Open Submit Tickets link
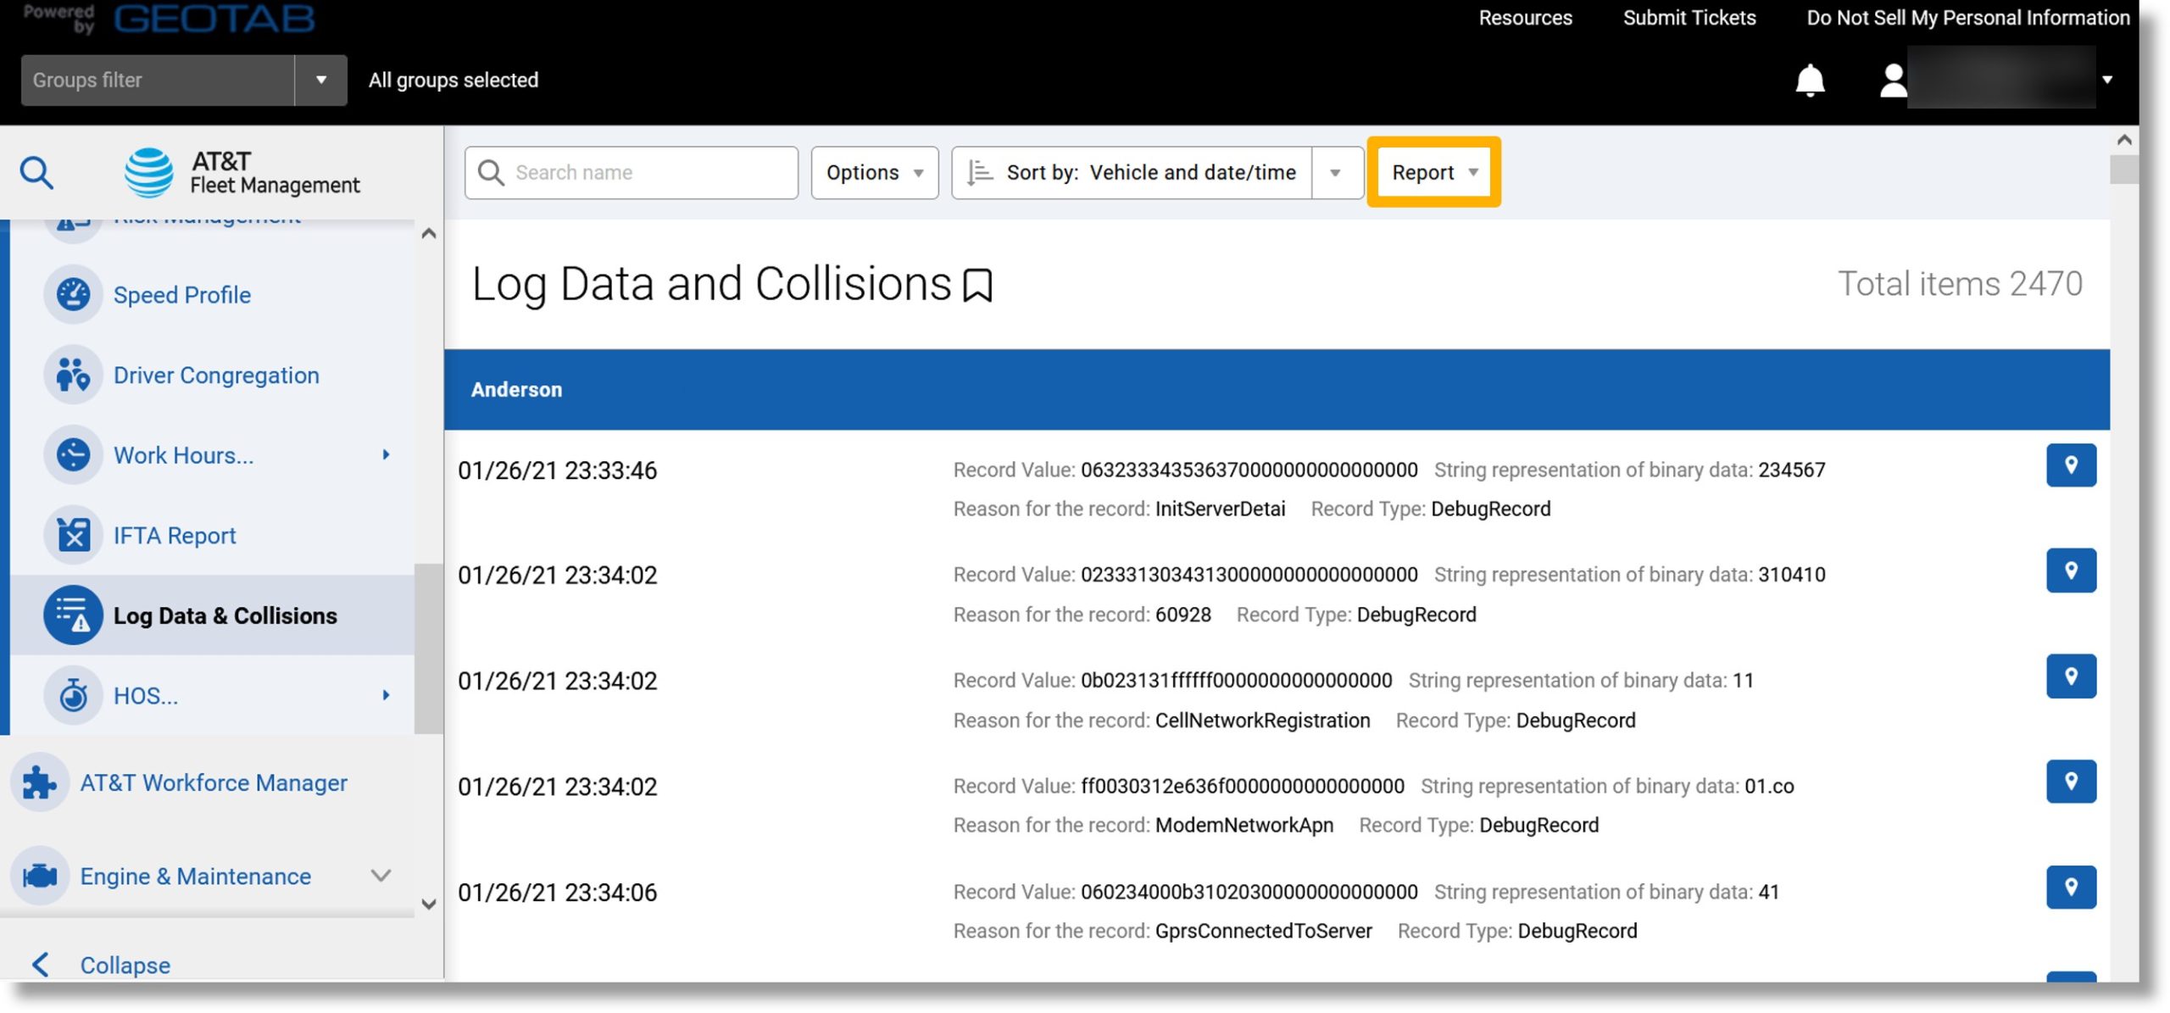This screenshot has width=2170, height=1013. [1689, 18]
